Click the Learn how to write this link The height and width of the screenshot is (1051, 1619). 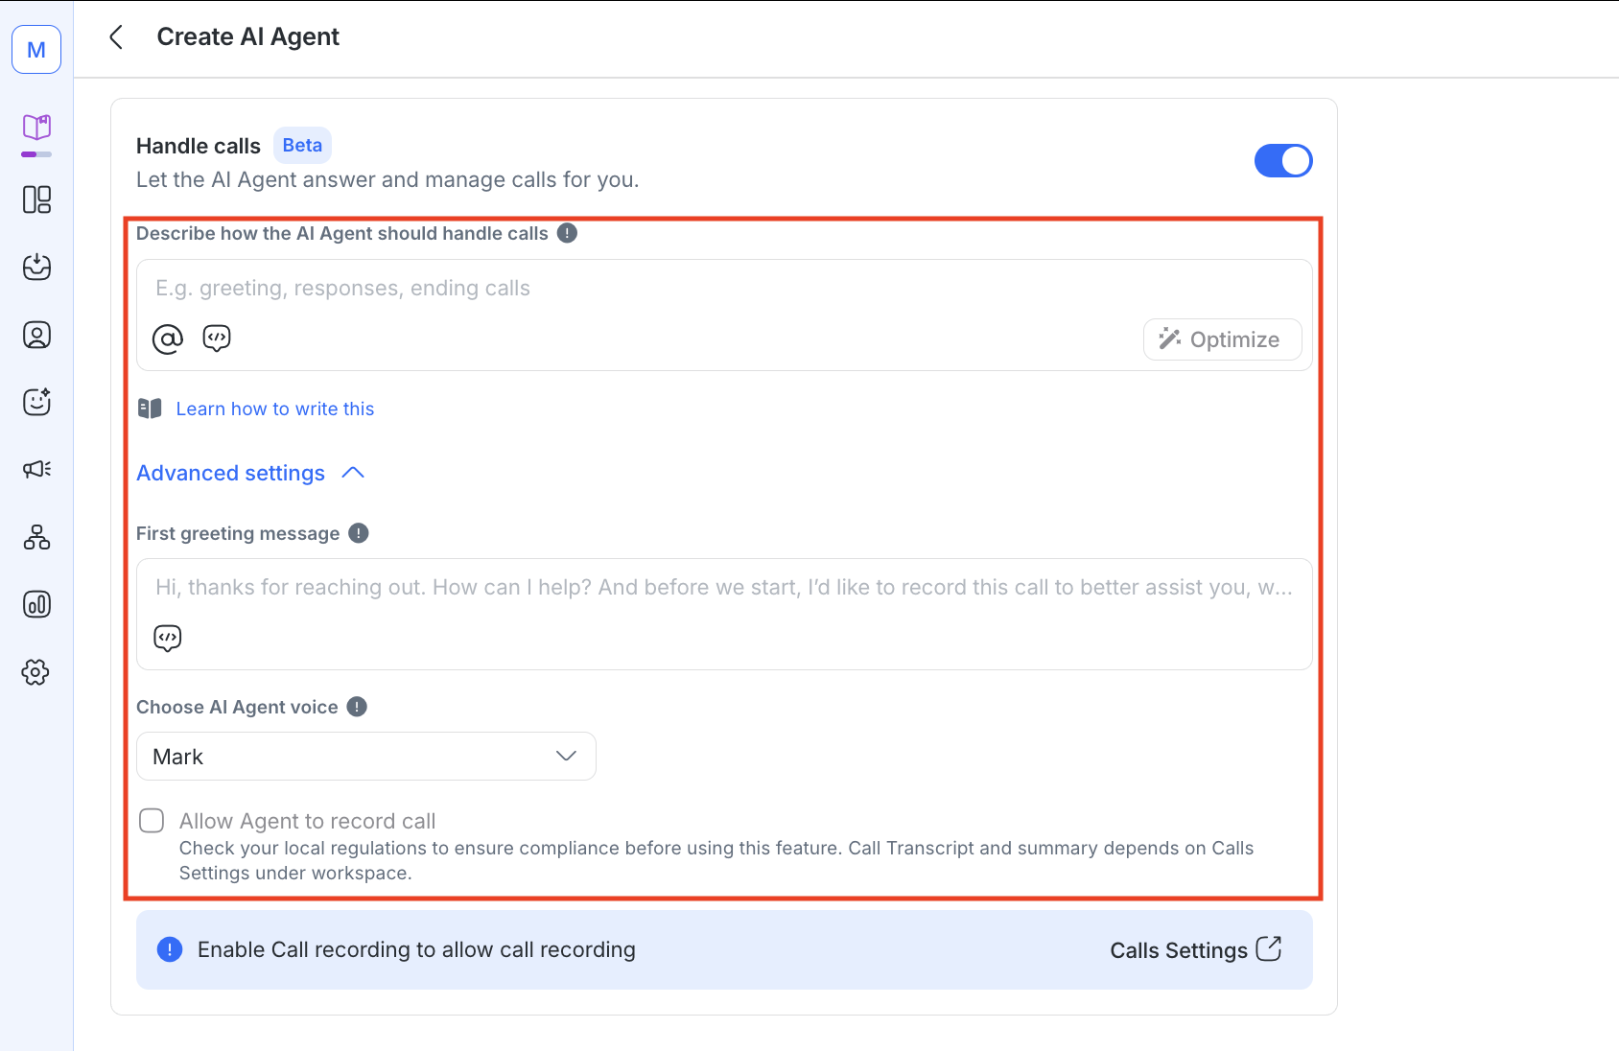click(274, 409)
